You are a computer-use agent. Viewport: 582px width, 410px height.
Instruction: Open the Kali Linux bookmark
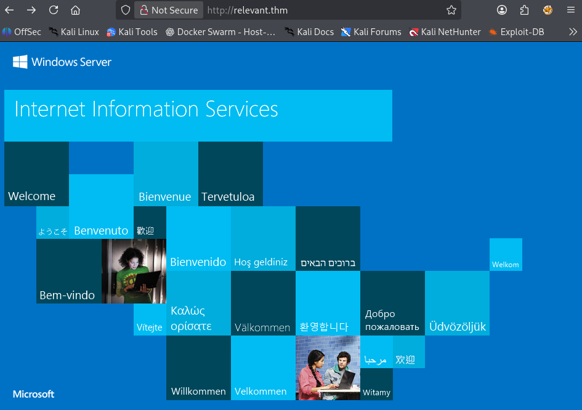pos(74,32)
